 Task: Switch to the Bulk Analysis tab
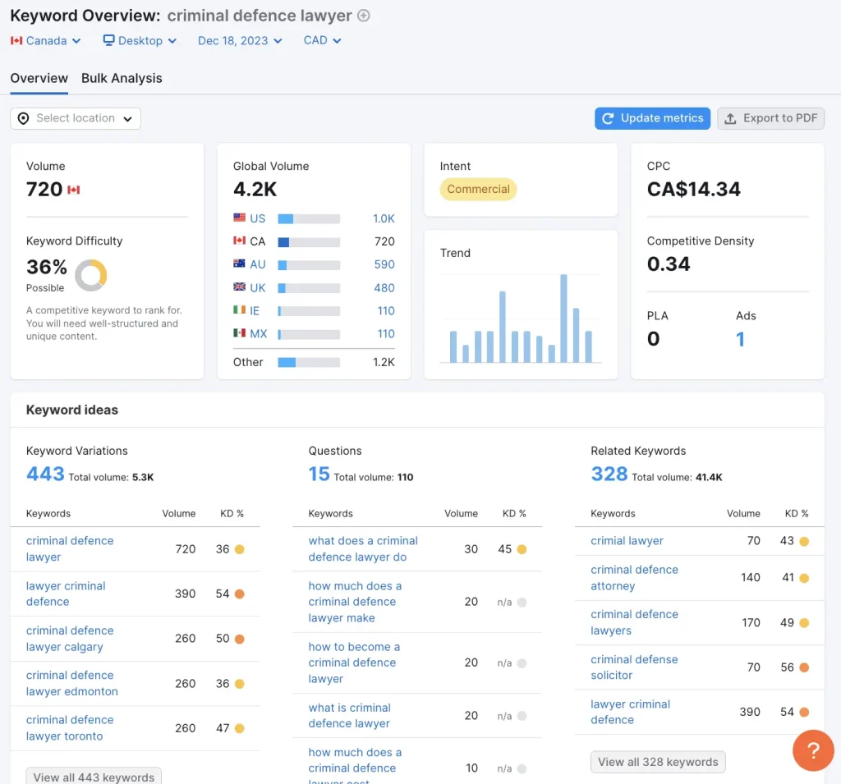122,78
